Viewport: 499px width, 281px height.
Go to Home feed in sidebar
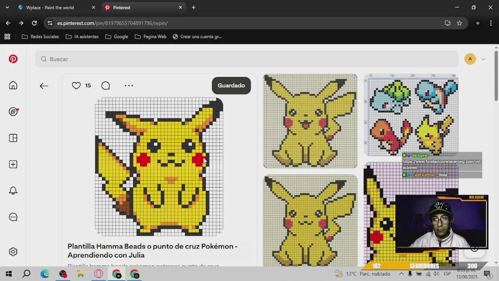pos(13,85)
